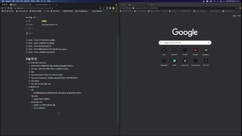The height and width of the screenshot is (136, 242).
Task: Go back in the left Chrome window
Action: (x=2, y=8)
